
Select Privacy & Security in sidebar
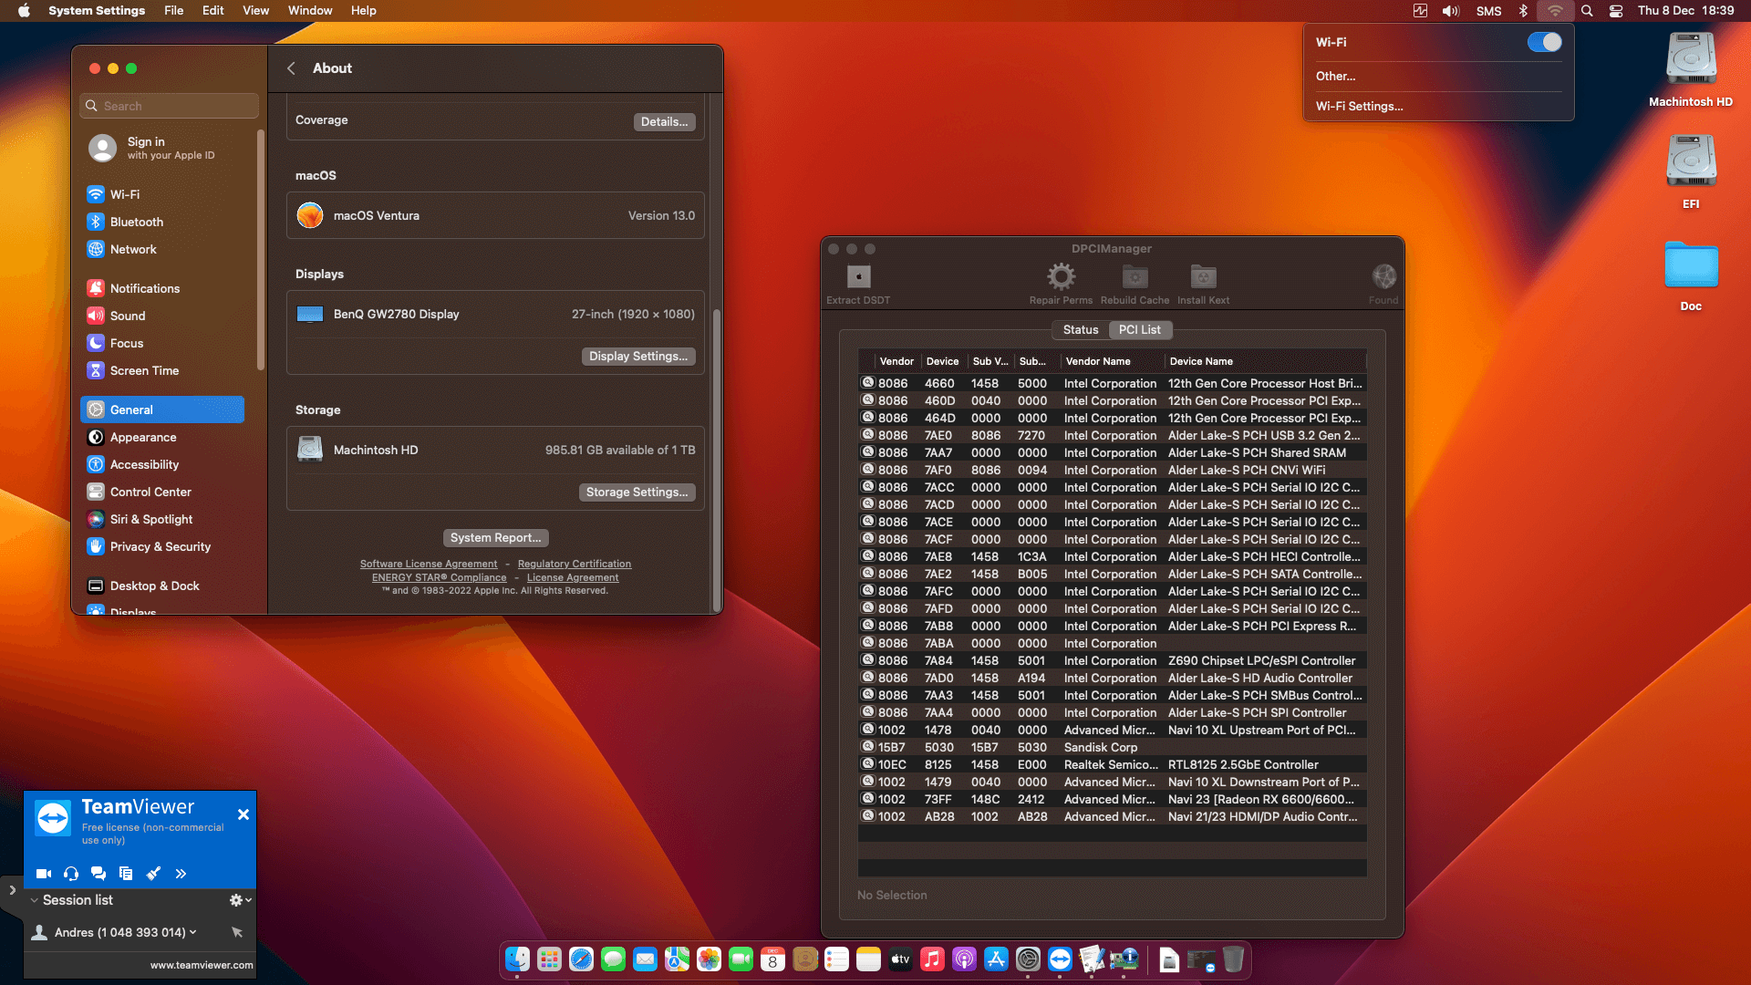click(x=164, y=546)
